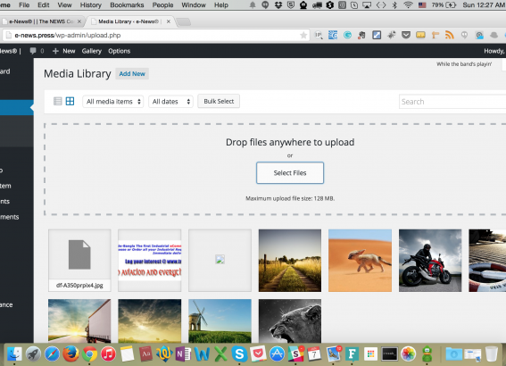Click the IP lookup extension icon
Image resolution: width=506 pixels, height=366 pixels.
pyautogui.click(x=319, y=35)
